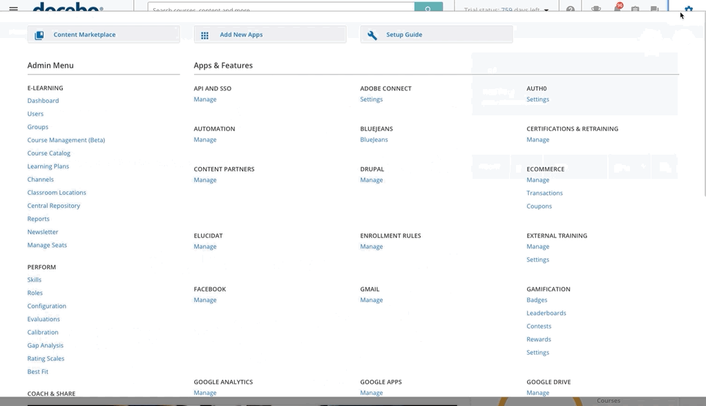Manage Google Analytics
Screen dimensions: 706x406
[x=205, y=393]
